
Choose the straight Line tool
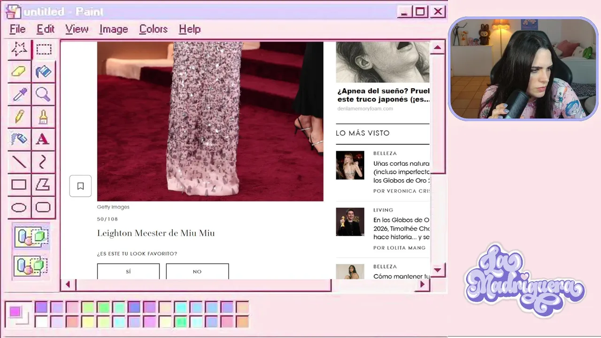[x=19, y=162]
